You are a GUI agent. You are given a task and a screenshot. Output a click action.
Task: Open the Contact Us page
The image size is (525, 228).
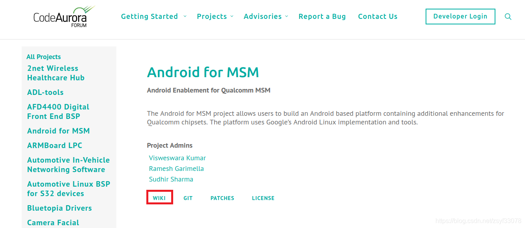pos(378,16)
